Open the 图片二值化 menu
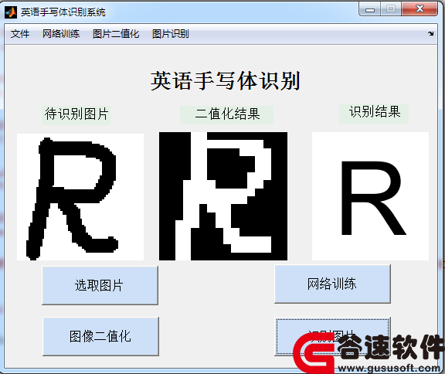This screenshot has height=374, width=445. [116, 34]
